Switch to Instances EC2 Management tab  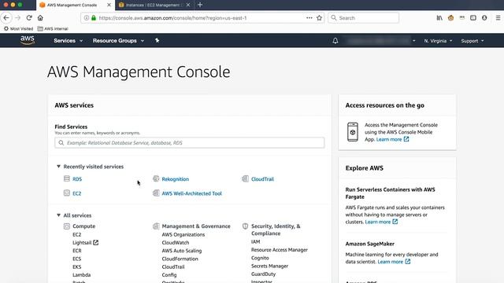pyautogui.click(x=154, y=5)
